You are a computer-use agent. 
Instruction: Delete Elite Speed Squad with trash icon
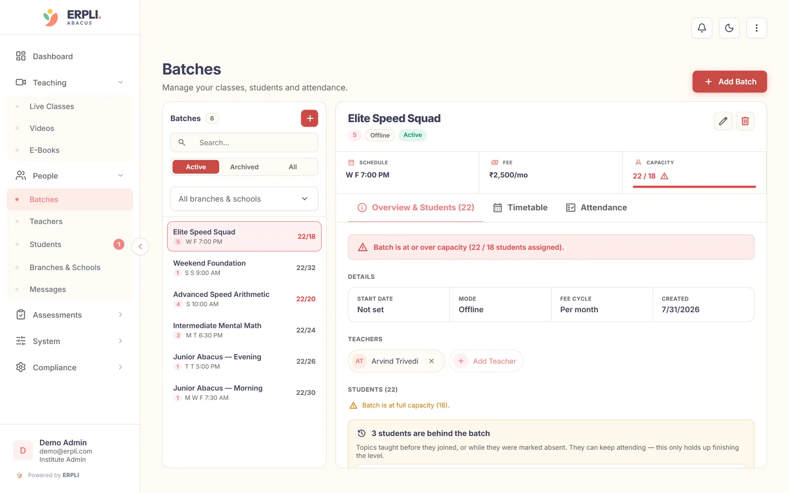745,121
